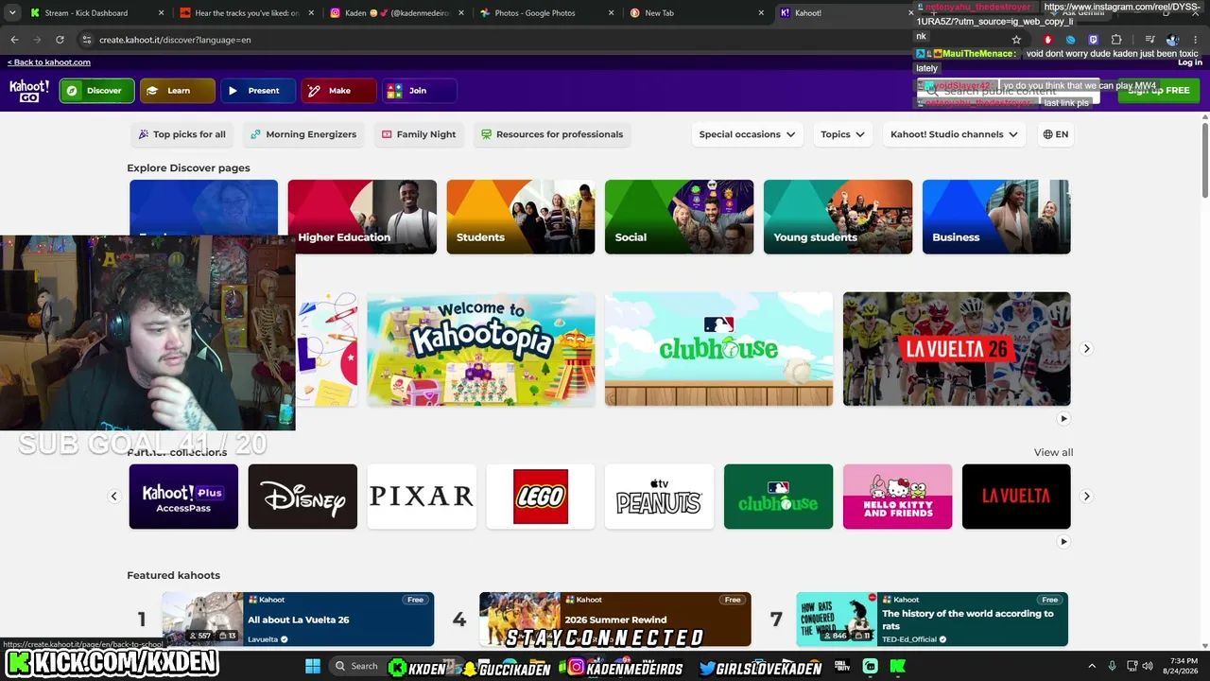Viewport: 1210px width, 681px height.
Task: Open the MLB clubhouse partner collection
Action: point(779,497)
